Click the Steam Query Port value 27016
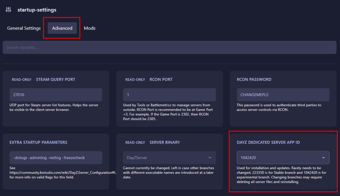The height and width of the screenshot is (196, 340). (x=56, y=95)
